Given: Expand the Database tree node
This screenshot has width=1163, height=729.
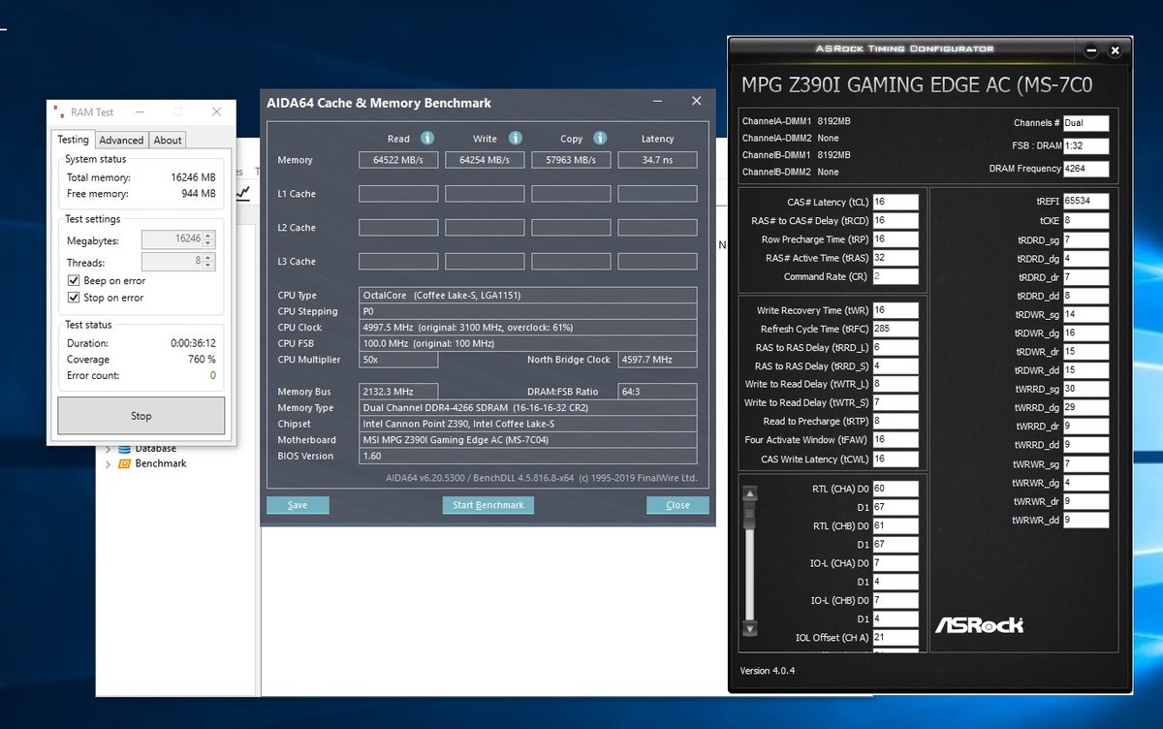Looking at the screenshot, I should click(x=108, y=449).
